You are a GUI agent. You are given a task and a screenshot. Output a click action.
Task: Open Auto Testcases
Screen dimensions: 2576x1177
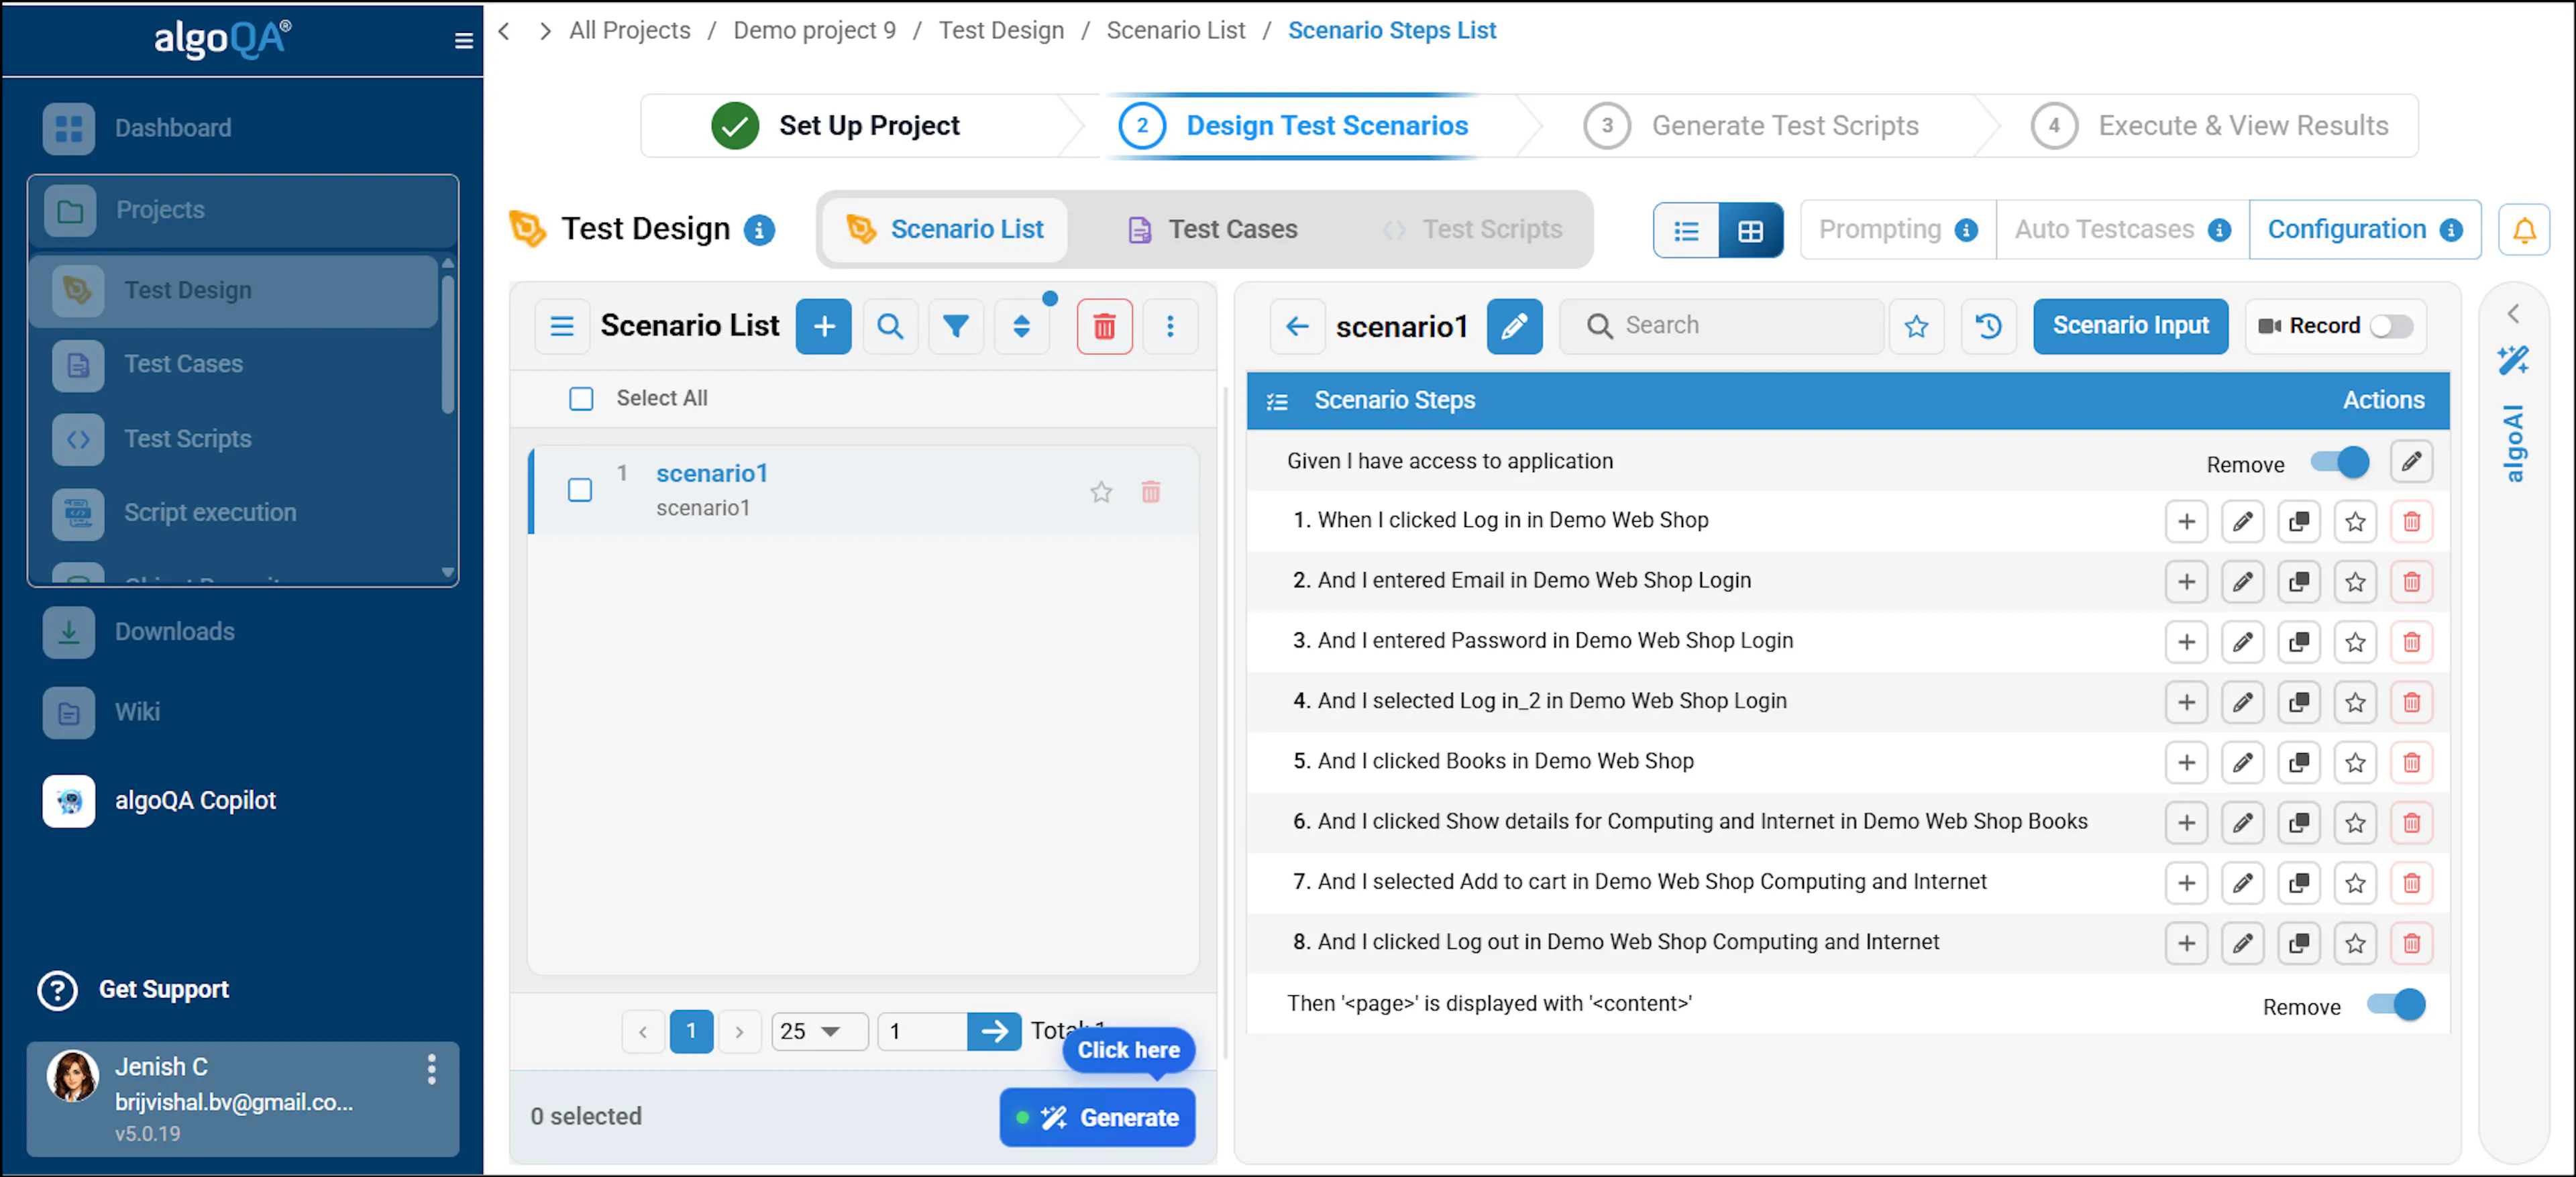tap(2122, 230)
